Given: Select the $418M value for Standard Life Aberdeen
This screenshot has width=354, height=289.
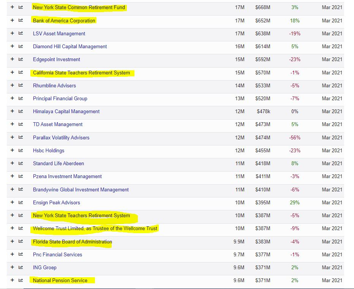Looking at the screenshot, I should (x=263, y=163).
